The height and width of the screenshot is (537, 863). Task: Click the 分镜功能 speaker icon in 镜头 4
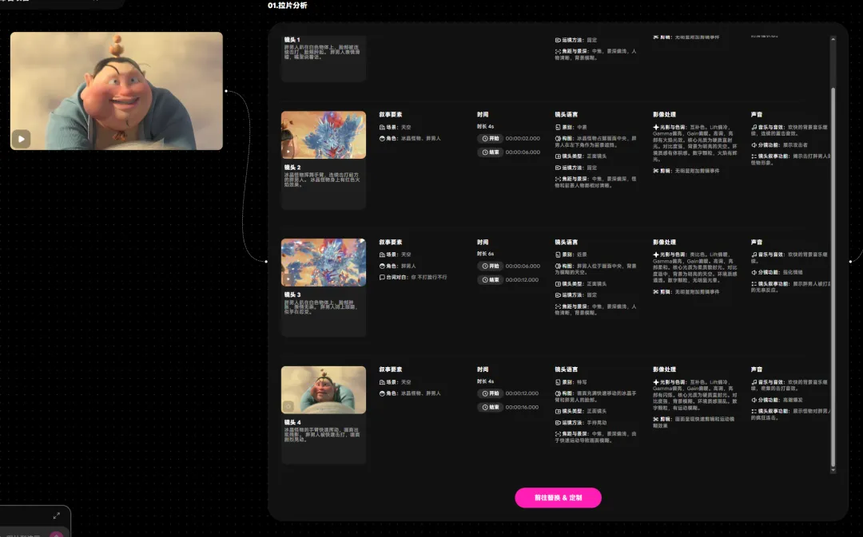[x=754, y=400]
